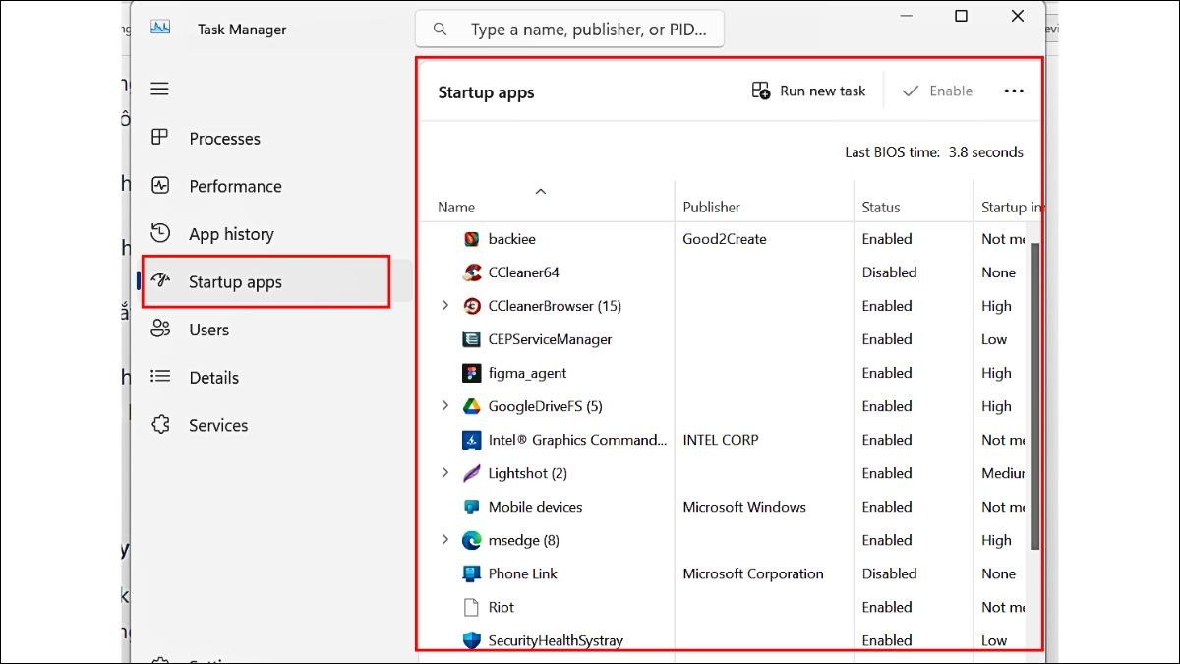The width and height of the screenshot is (1180, 664).
Task: Click the Riot file icon
Action: pyautogui.click(x=471, y=606)
